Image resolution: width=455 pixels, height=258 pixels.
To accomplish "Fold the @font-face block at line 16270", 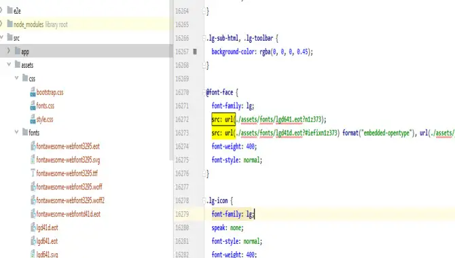I will (x=204, y=92).
